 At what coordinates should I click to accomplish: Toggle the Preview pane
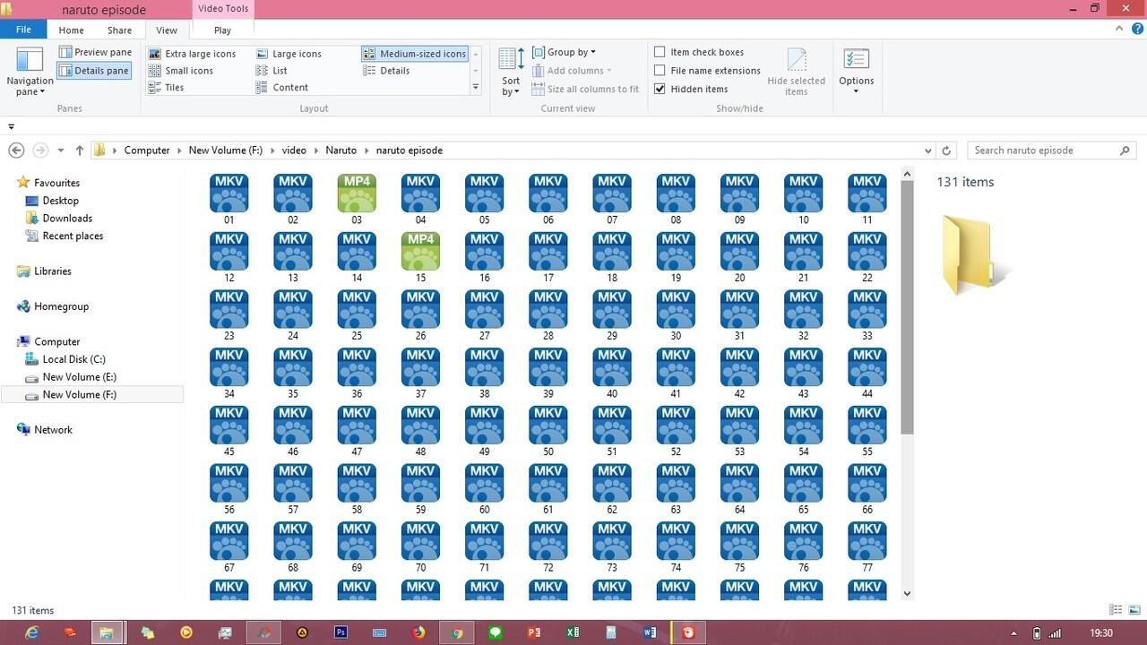click(95, 52)
